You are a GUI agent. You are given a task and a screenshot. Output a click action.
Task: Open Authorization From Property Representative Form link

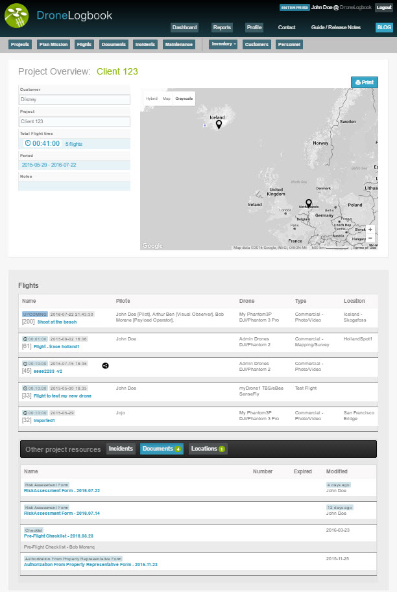tap(91, 565)
